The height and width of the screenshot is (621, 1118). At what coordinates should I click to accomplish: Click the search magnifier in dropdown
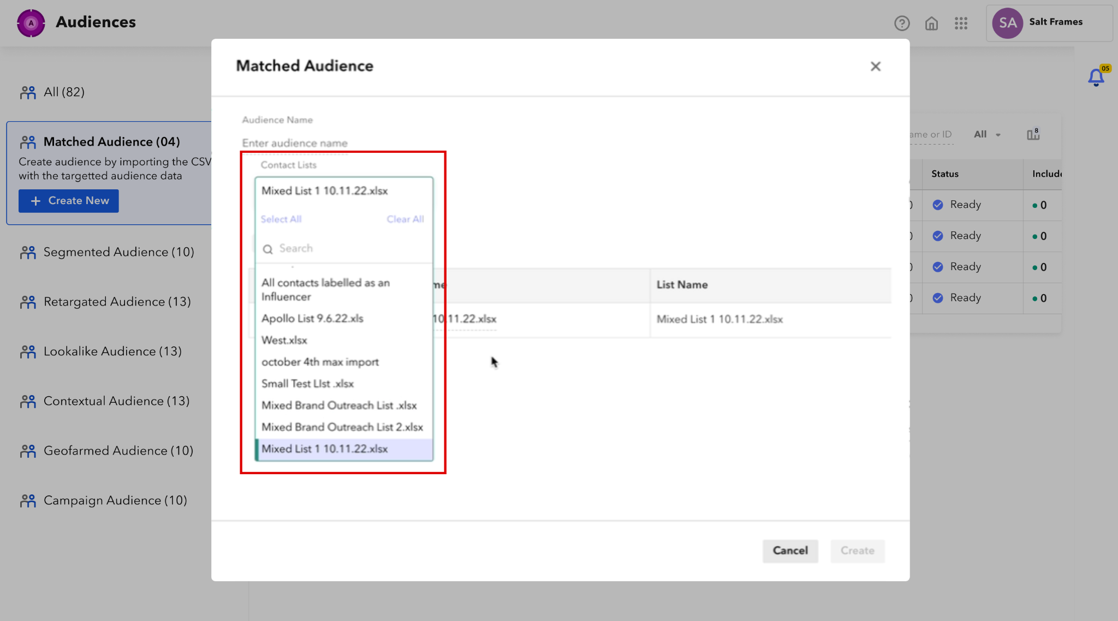267,249
